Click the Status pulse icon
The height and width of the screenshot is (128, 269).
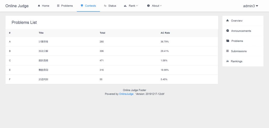[105, 6]
